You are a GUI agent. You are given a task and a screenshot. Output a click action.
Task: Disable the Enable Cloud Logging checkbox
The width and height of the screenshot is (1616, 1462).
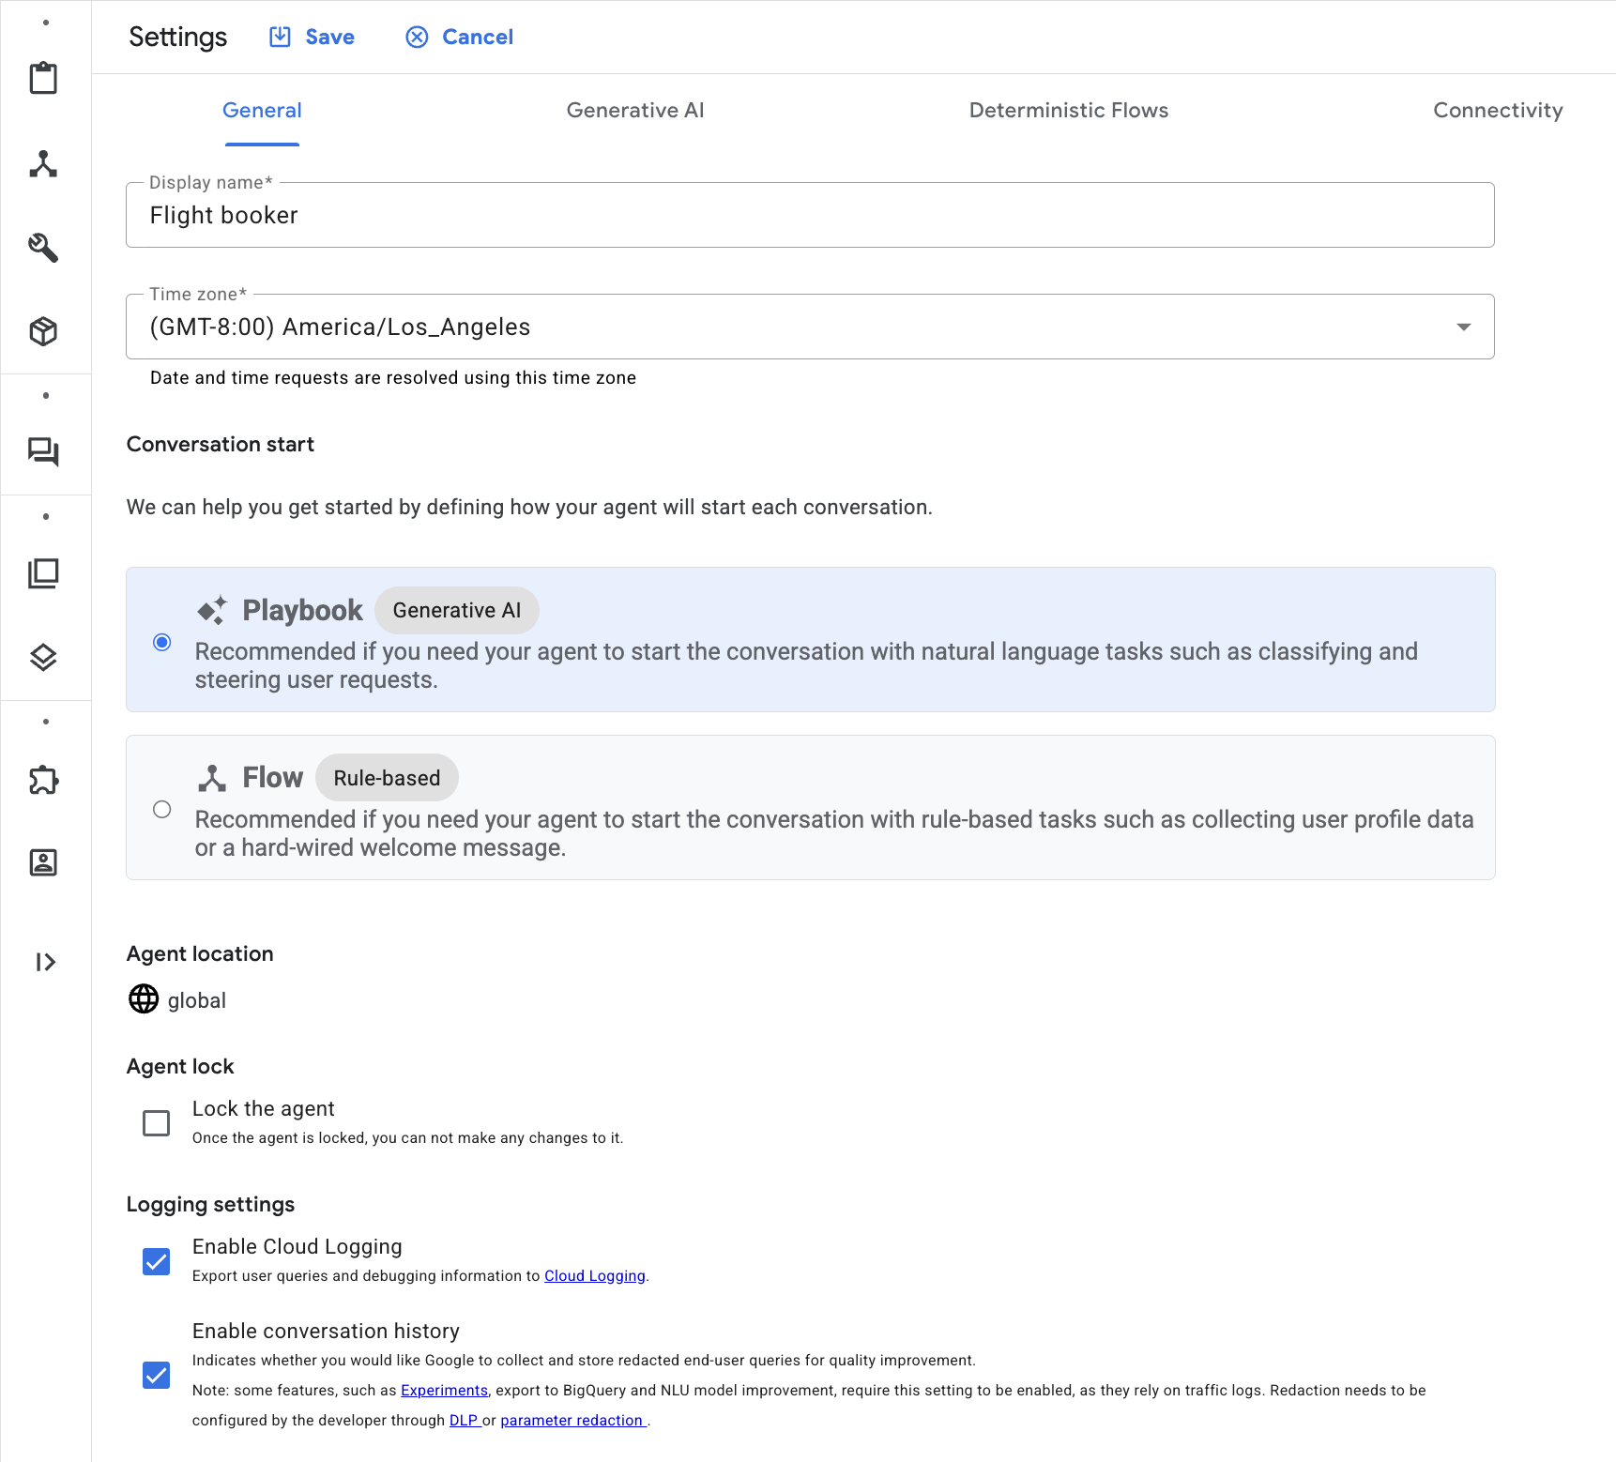tap(156, 1261)
